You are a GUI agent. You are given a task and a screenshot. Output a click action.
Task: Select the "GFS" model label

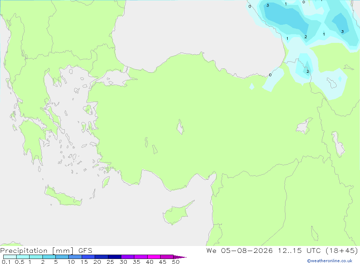click(x=85, y=251)
